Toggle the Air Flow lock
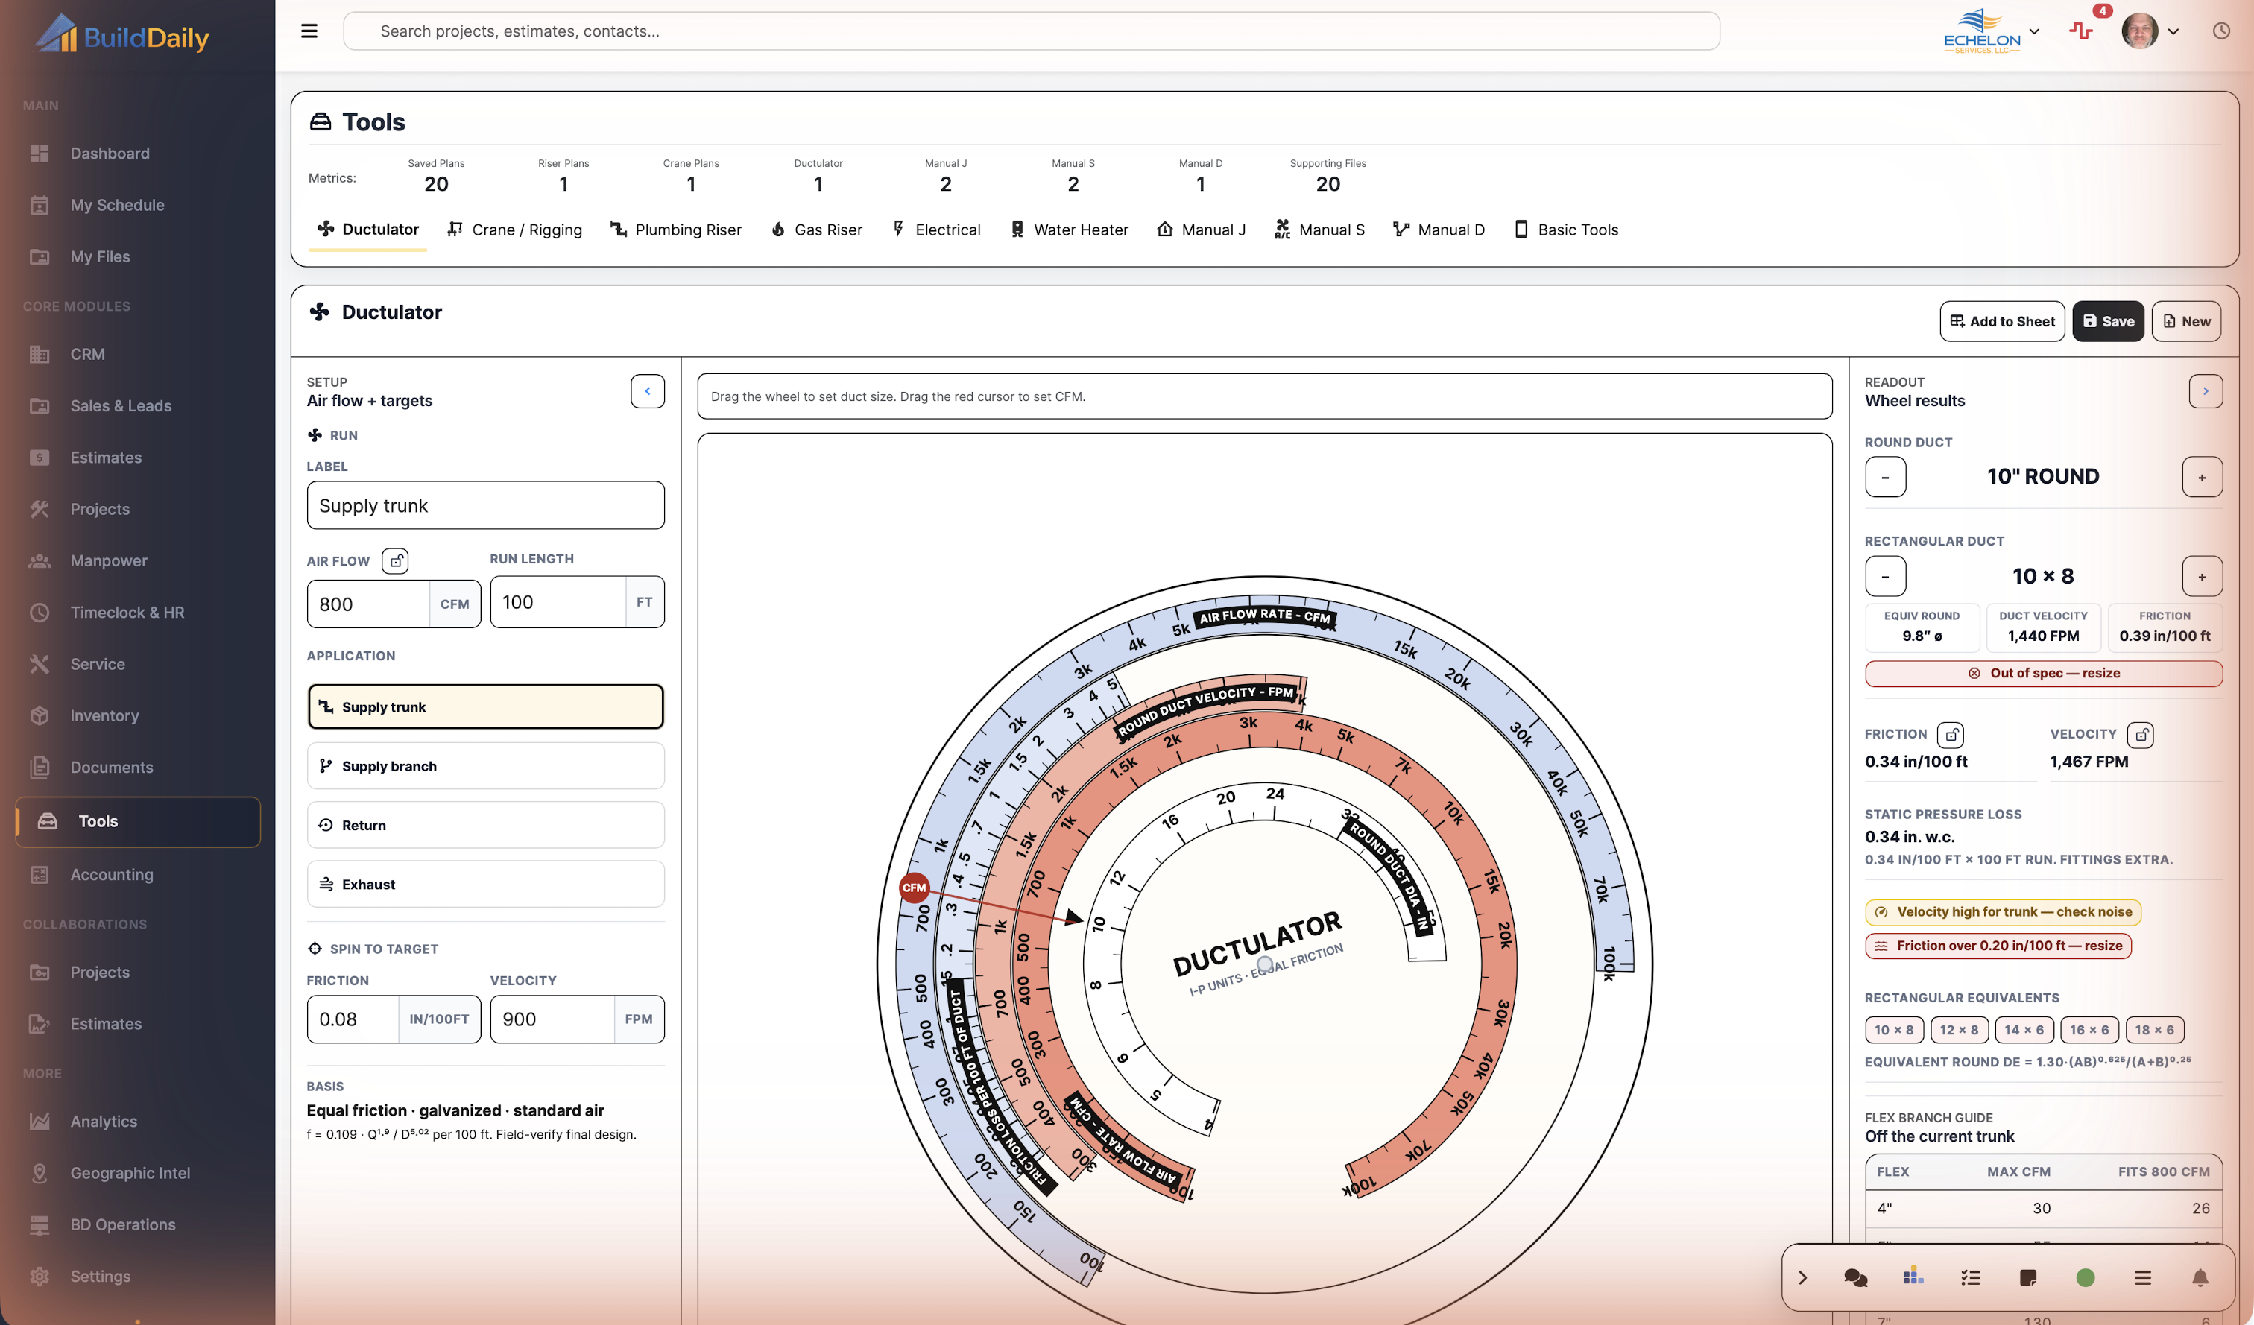 tap(395, 560)
